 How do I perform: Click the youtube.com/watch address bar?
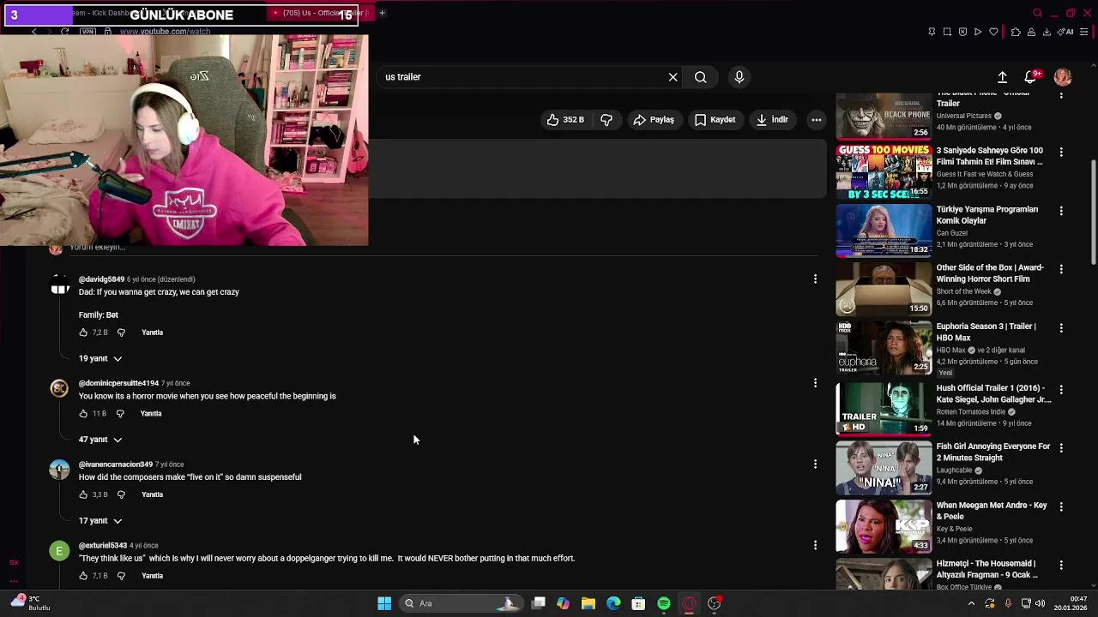[165, 32]
